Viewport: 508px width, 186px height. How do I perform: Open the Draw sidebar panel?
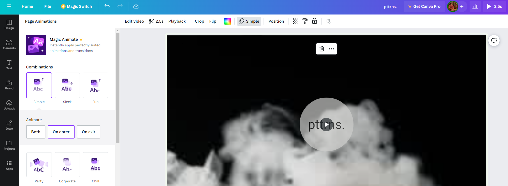coord(9,125)
